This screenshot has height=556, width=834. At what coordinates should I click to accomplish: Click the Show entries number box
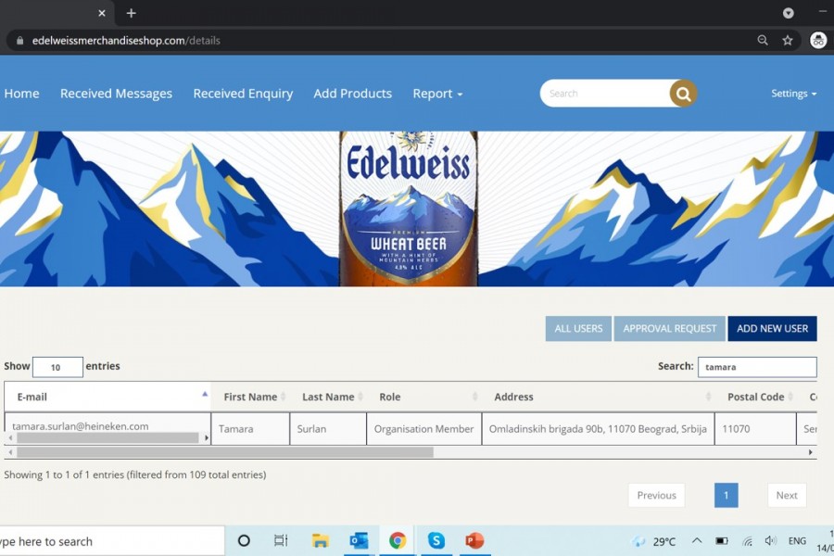(57, 367)
